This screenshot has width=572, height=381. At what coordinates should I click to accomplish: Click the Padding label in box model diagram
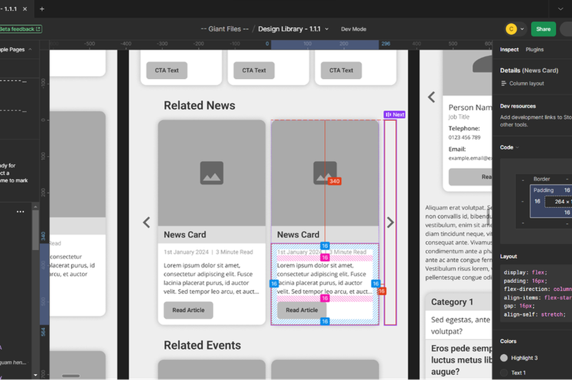pos(543,190)
